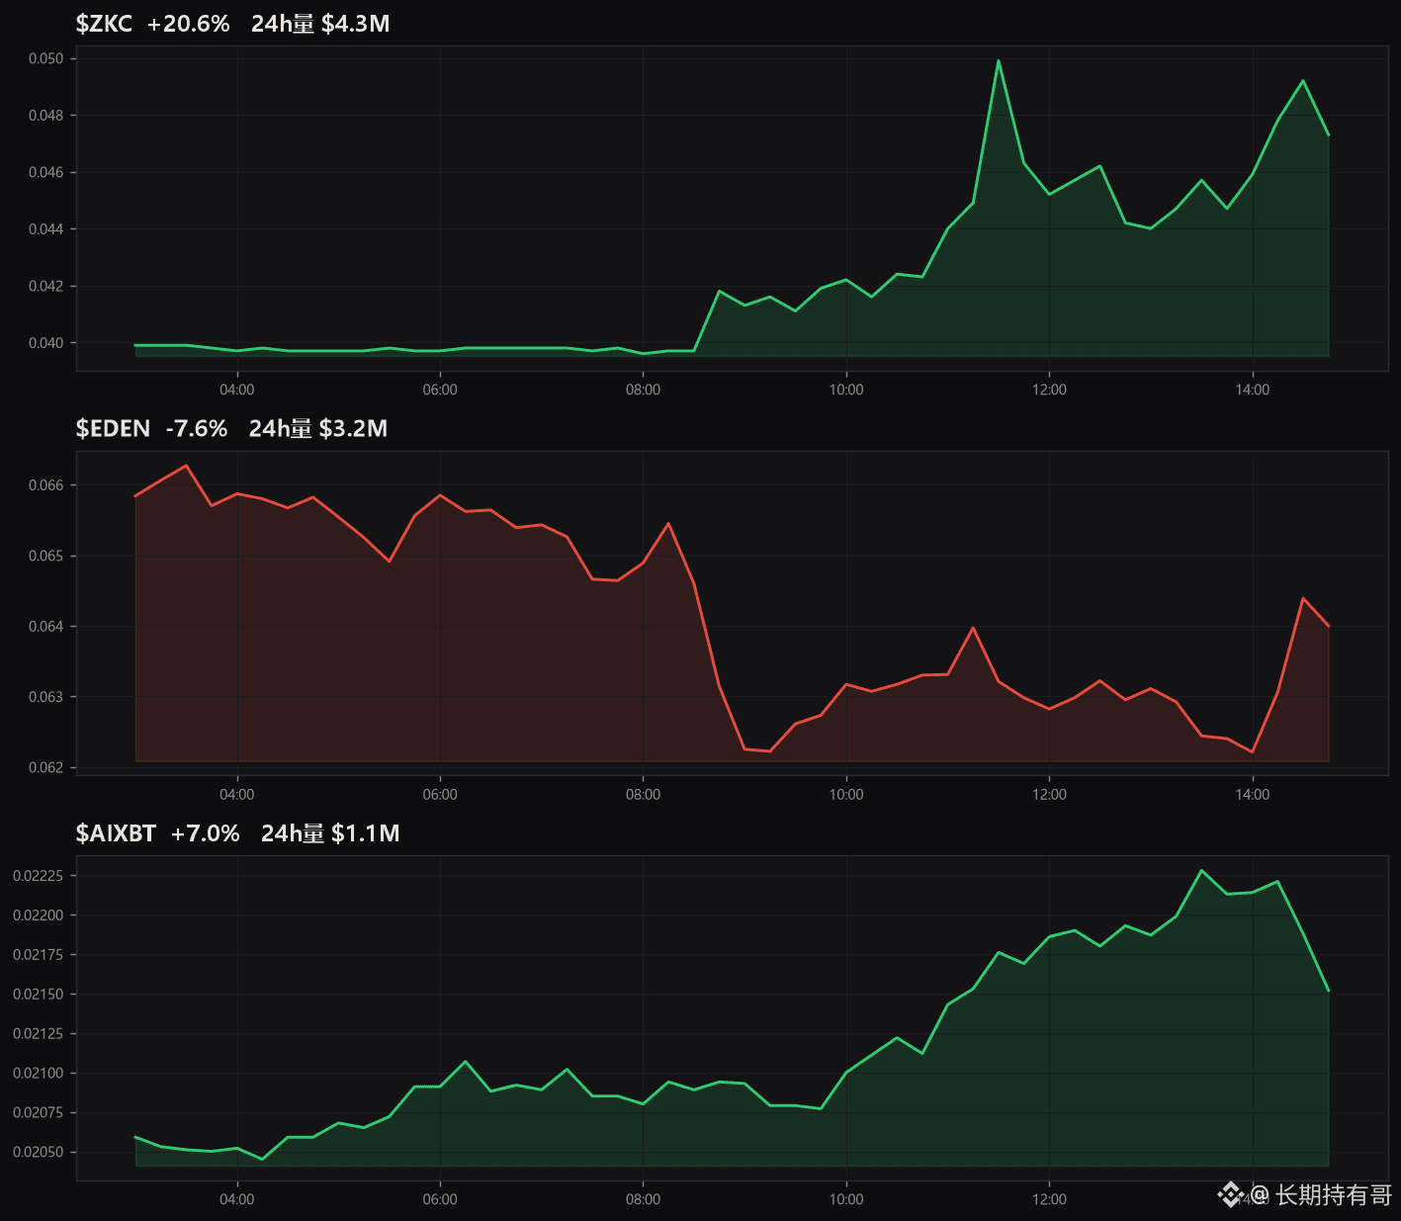Click the 0.02225 y-axis label
Screen dimensions: 1401x1221
38,876
